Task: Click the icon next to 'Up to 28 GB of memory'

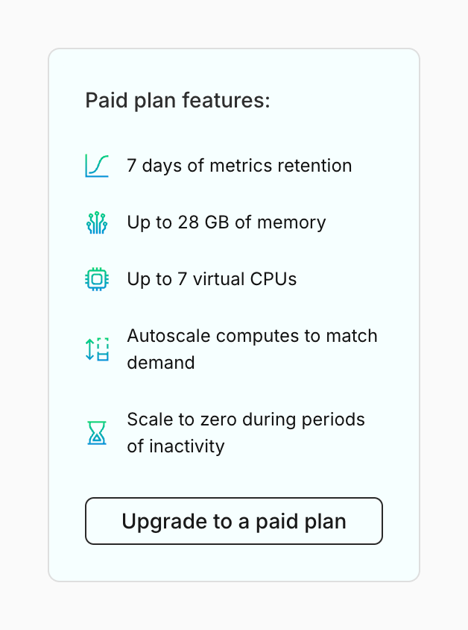Action: (x=98, y=222)
